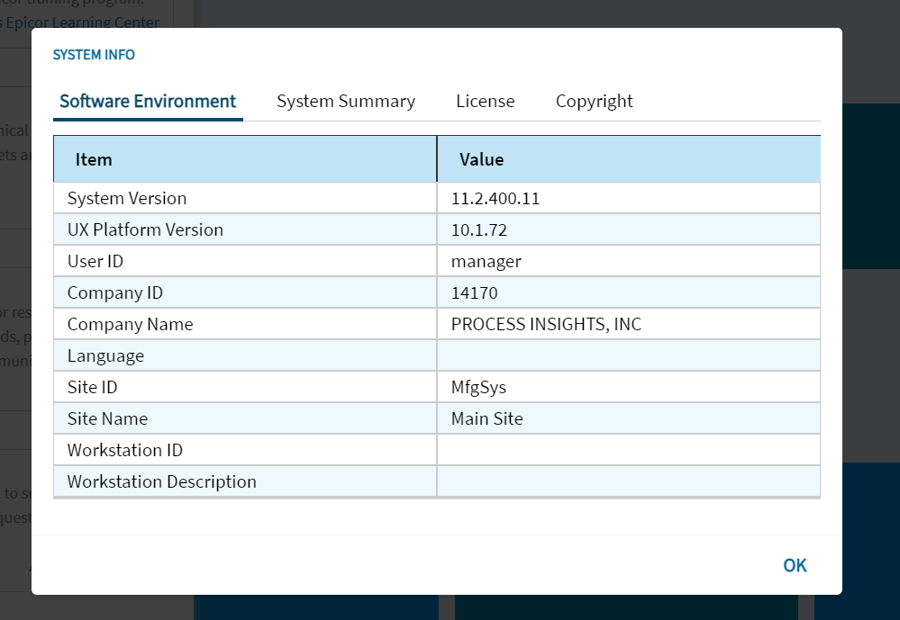Select the UX Platform Version label
This screenshot has width=900, height=620.
145,230
